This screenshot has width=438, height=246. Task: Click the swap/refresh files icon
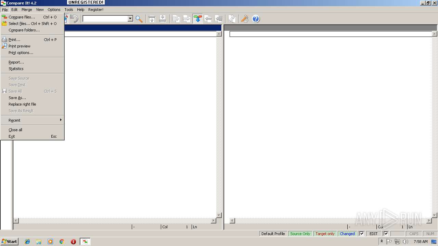(232, 19)
